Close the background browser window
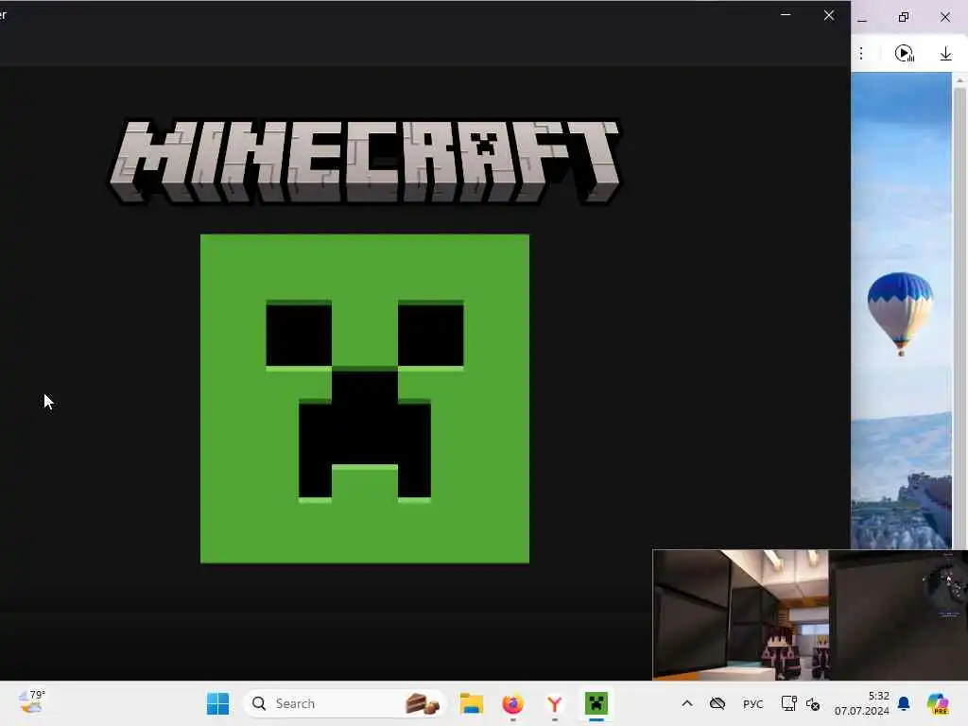The height and width of the screenshot is (726, 968). pyautogui.click(x=945, y=17)
